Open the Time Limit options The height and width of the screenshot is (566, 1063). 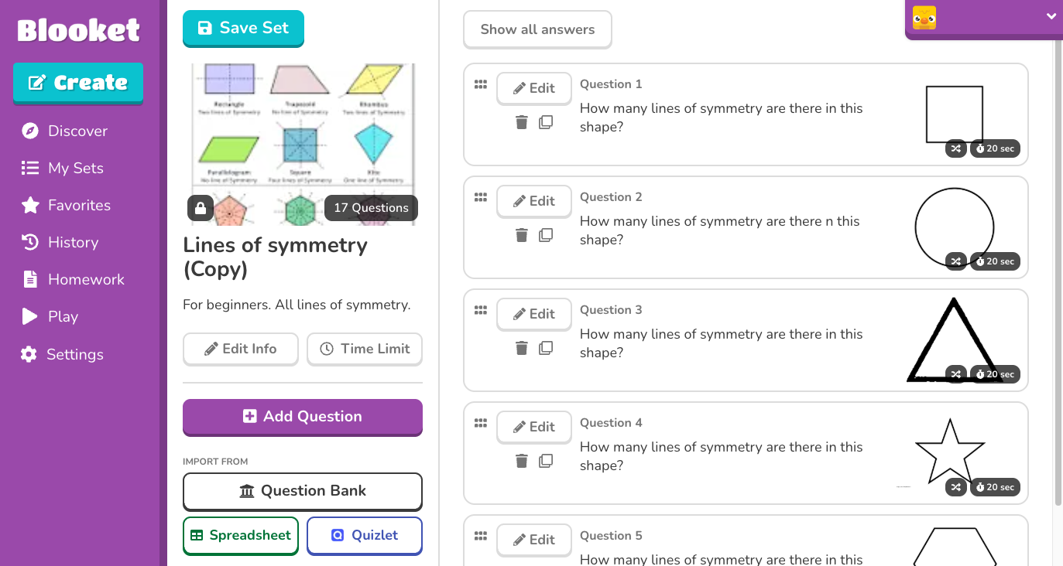365,349
